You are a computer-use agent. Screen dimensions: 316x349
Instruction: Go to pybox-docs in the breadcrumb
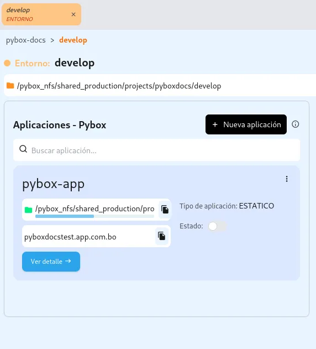click(x=26, y=40)
